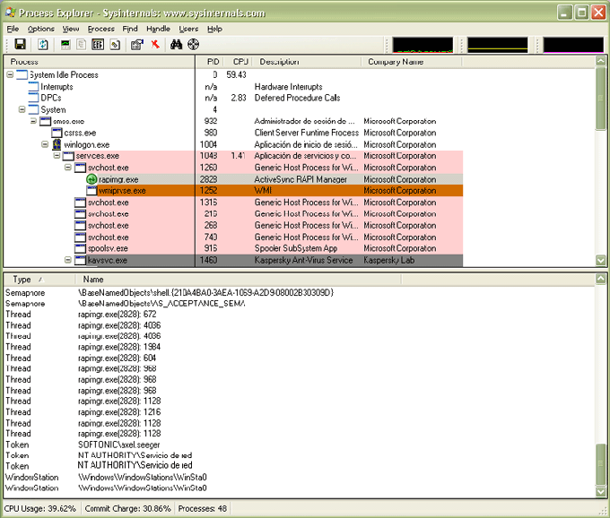610x518 pixels.
Task: Click the Interrupts row icon
Action: coord(33,86)
